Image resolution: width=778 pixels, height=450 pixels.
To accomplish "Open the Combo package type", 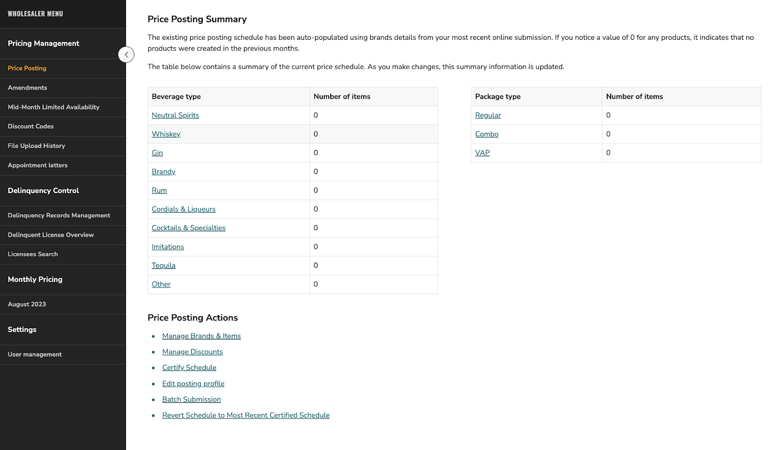I will click(487, 134).
